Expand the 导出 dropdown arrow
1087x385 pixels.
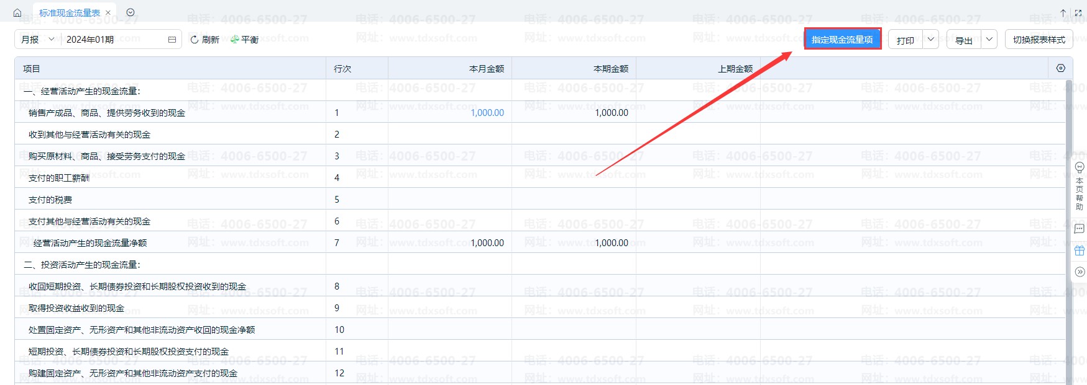pyautogui.click(x=989, y=40)
